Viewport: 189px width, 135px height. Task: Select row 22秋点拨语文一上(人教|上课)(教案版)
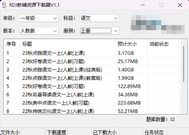tap(92, 78)
